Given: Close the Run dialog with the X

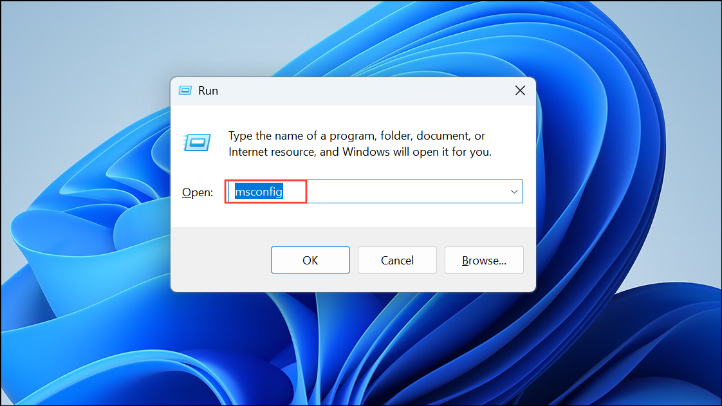Looking at the screenshot, I should 520,91.
